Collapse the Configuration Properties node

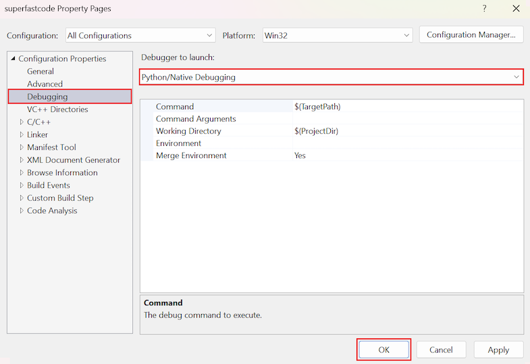click(13, 59)
